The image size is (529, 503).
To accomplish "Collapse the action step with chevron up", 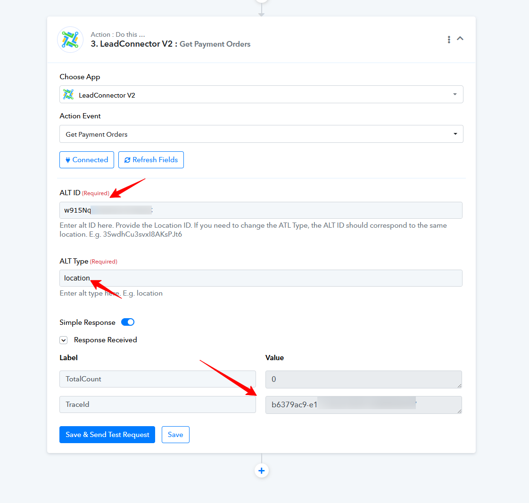I will pos(460,39).
